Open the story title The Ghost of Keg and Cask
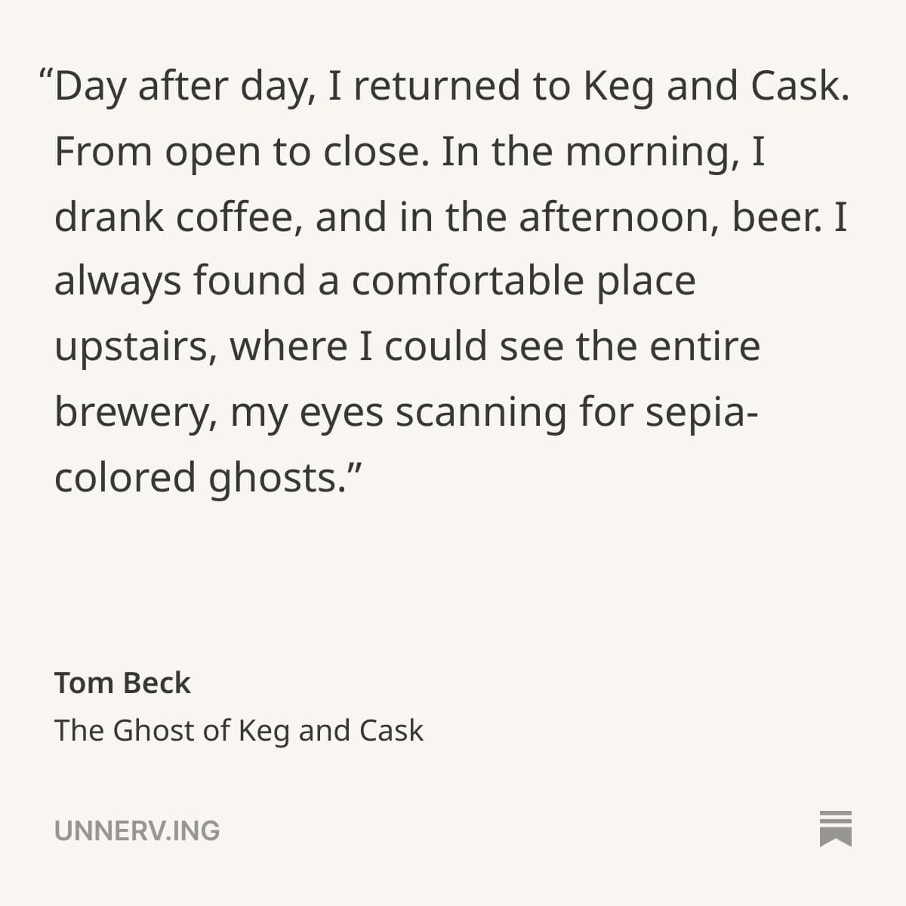906x906 pixels. tap(239, 730)
